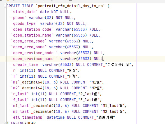Click the stats_date column name
165x124 pixels.
pos(24,12)
